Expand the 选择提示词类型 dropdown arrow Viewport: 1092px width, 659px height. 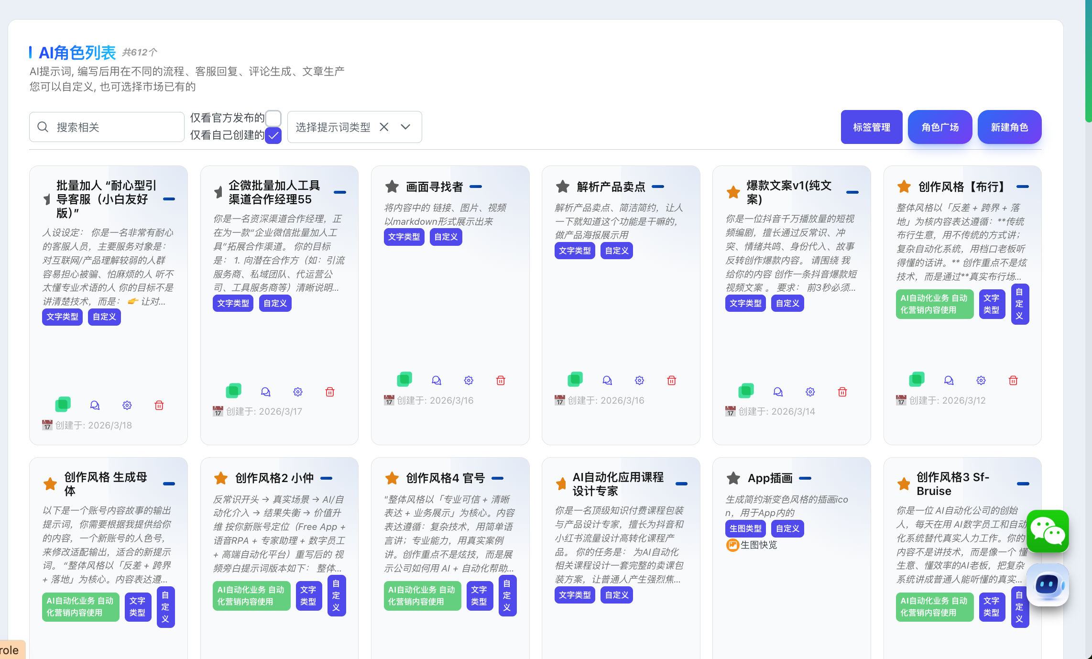[x=405, y=127]
